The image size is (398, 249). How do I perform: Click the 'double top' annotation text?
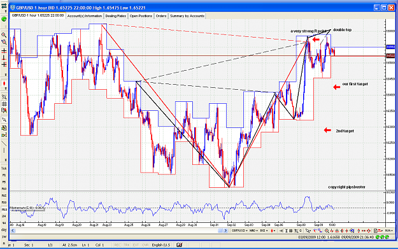pos(342,30)
